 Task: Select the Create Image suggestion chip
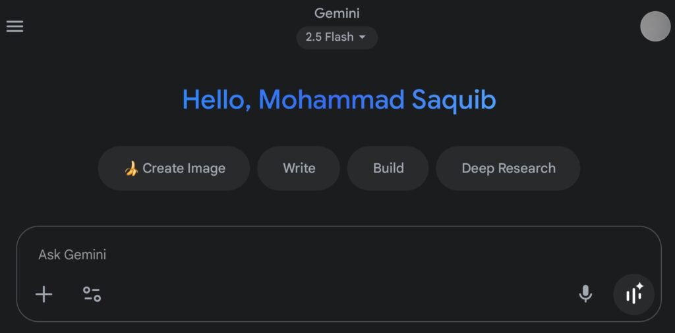[174, 168]
